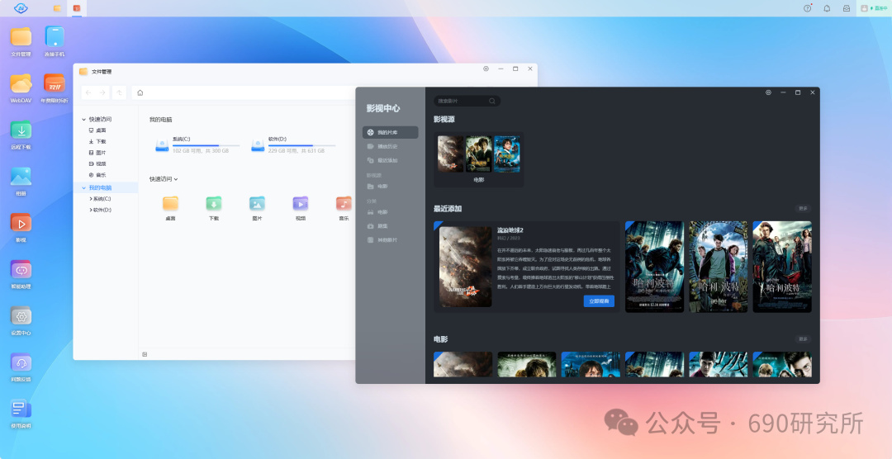The width and height of the screenshot is (892, 459).
Task: Open the 下载 folder in the quick access grid
Action: tap(214, 209)
